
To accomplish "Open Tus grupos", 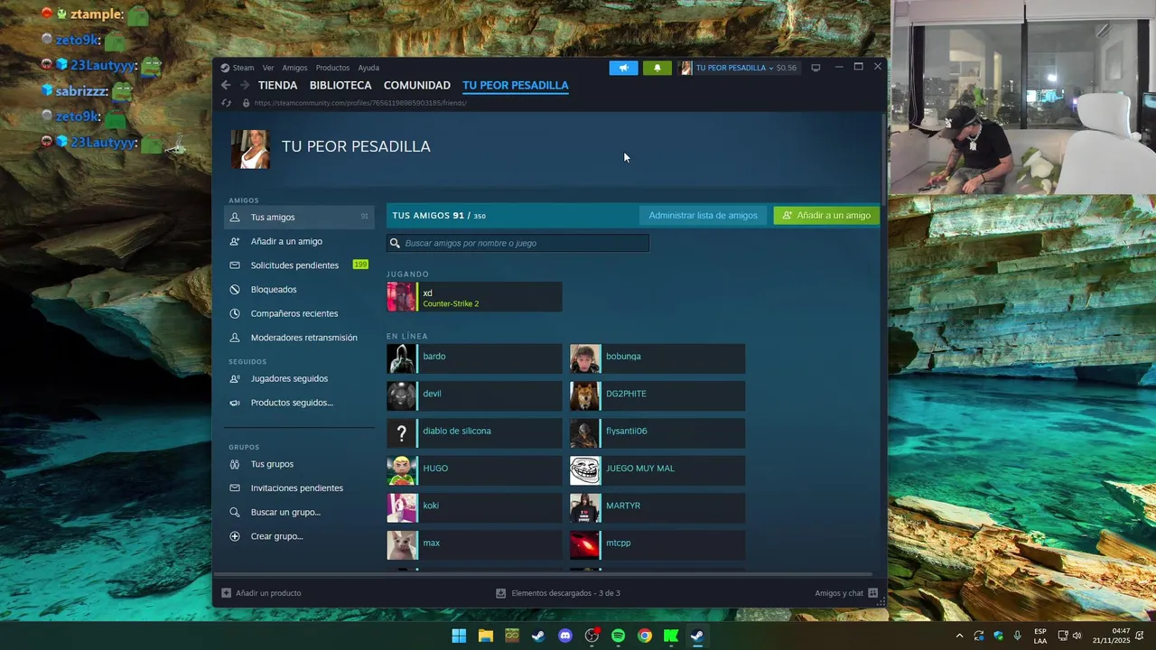I will [299, 464].
